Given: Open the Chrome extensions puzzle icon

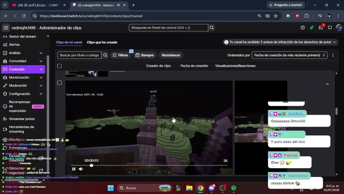Looking at the screenshot, I should 307,16.
